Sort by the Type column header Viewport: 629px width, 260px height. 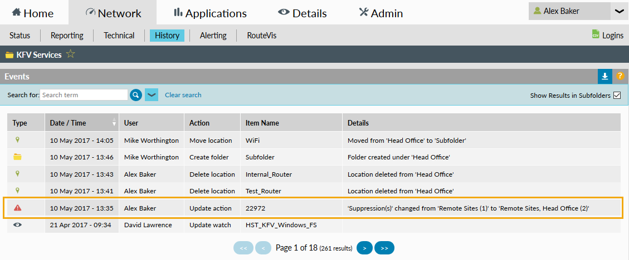tap(26, 123)
